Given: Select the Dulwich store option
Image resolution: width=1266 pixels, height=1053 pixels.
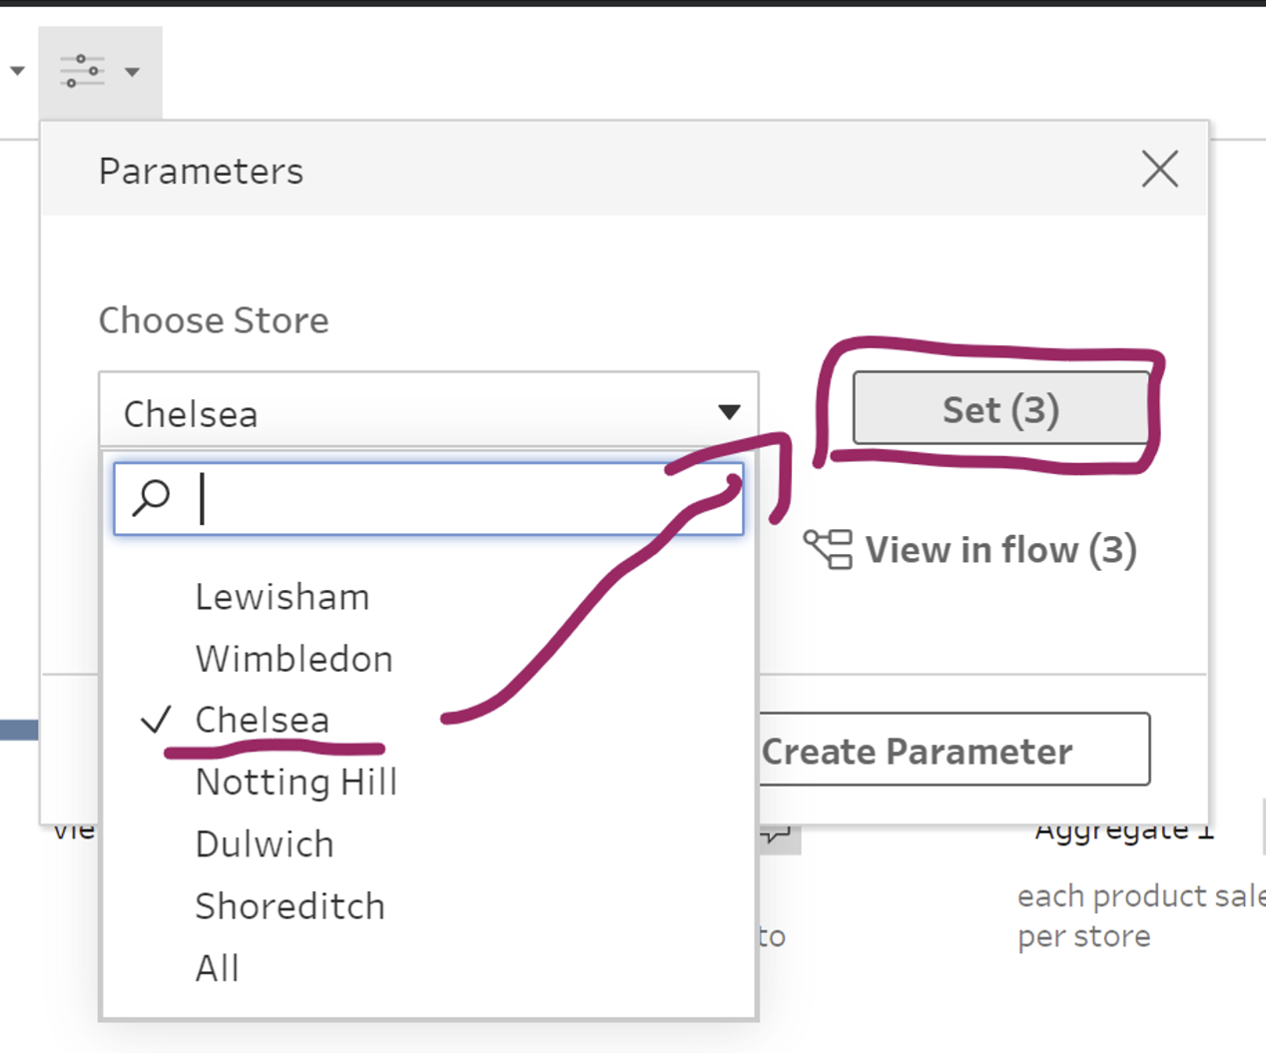Looking at the screenshot, I should (x=265, y=844).
